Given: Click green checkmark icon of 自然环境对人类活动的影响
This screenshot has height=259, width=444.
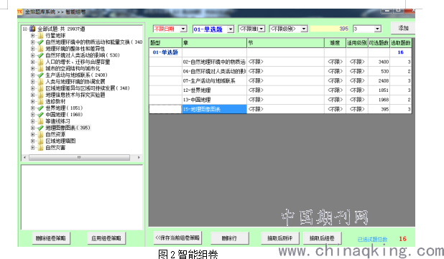Looking at the screenshot, I should pos(40,55).
